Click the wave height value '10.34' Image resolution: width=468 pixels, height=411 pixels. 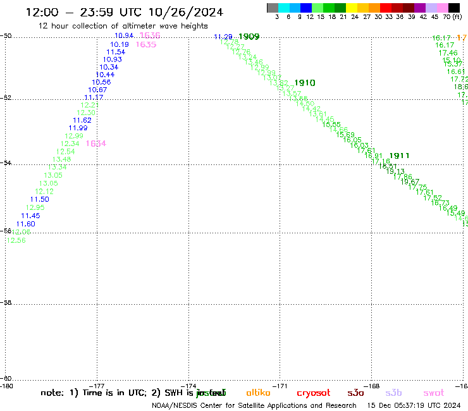109,67
